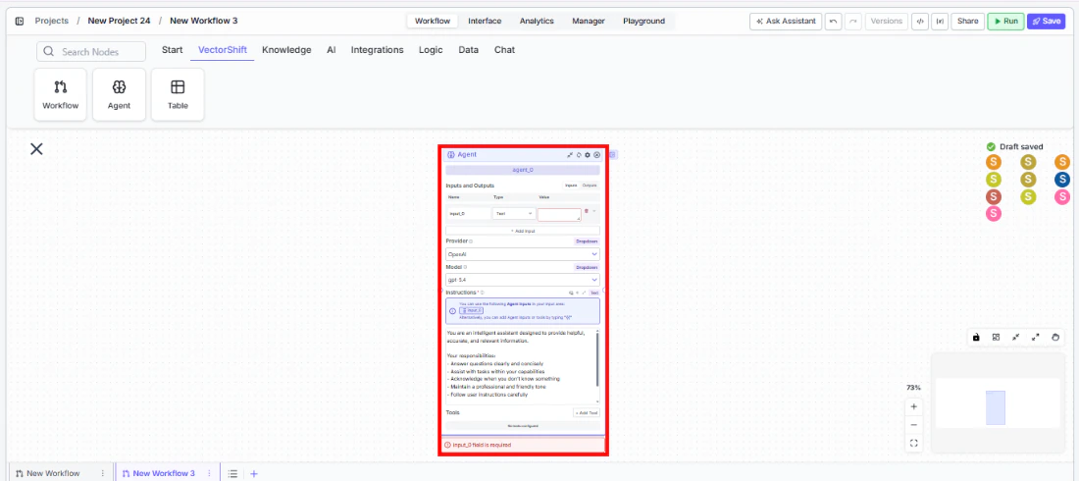Click the Save button
Image resolution: width=1079 pixels, height=481 pixels.
(x=1046, y=22)
